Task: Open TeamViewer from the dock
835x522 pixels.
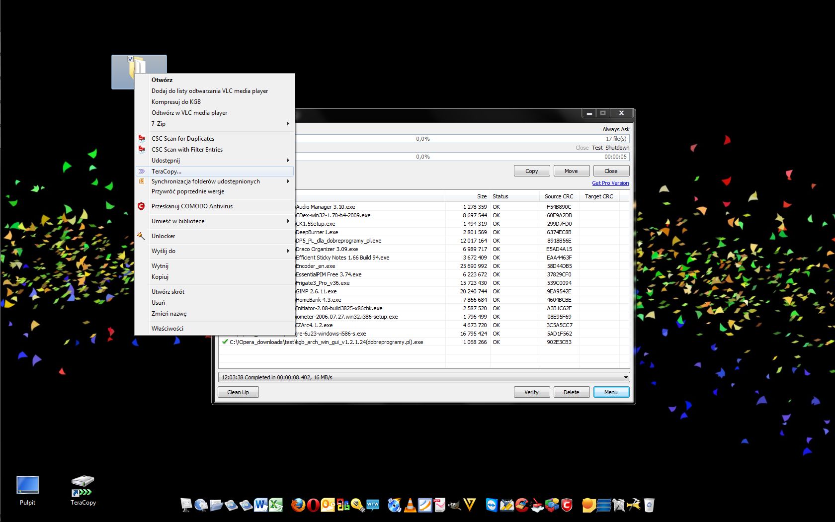Action: (492, 505)
